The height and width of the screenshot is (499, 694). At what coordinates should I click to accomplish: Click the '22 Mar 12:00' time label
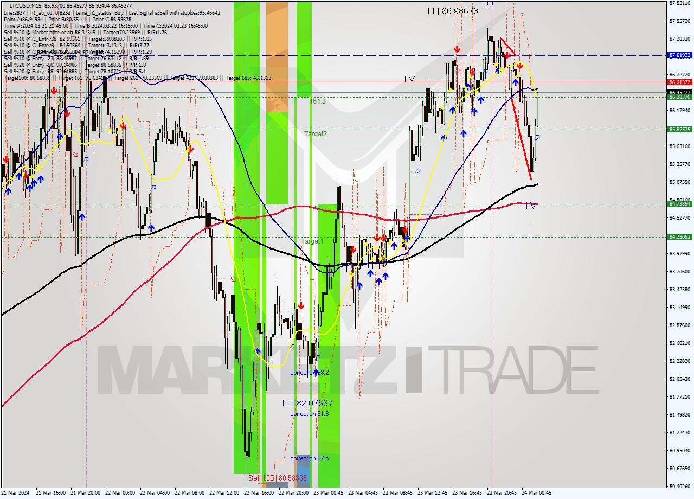(224, 493)
